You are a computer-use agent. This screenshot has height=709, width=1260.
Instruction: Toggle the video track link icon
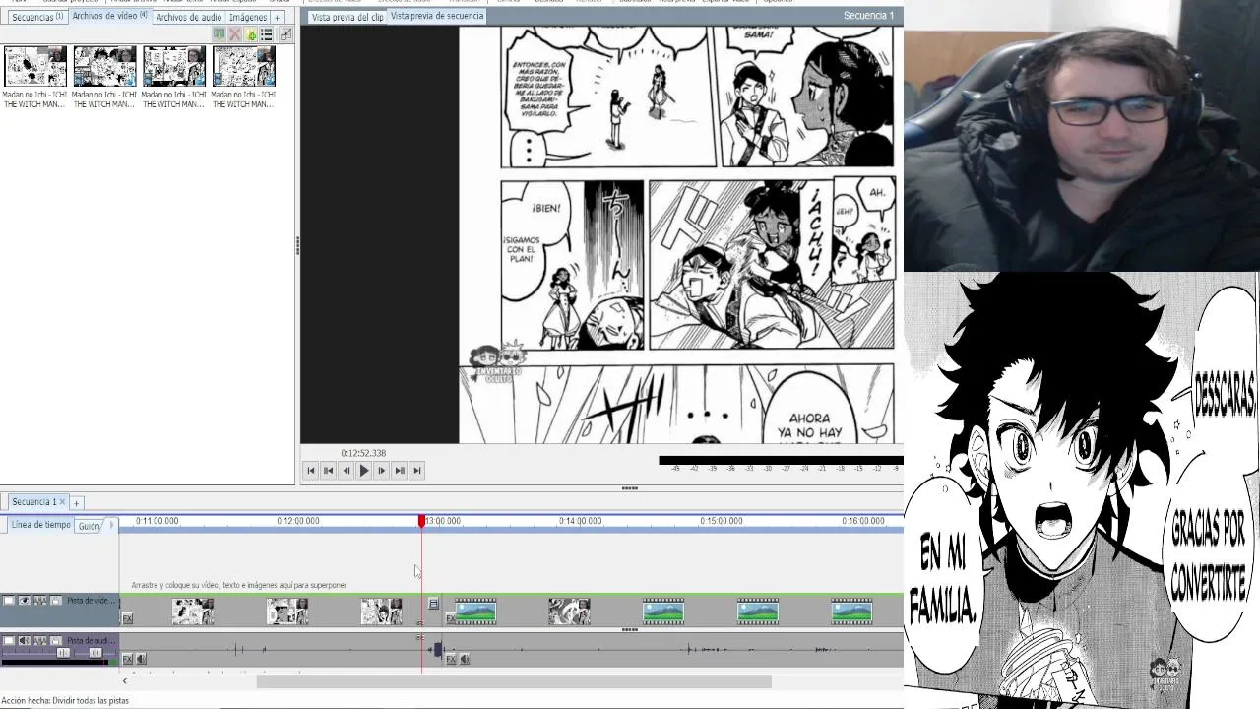[x=40, y=601]
